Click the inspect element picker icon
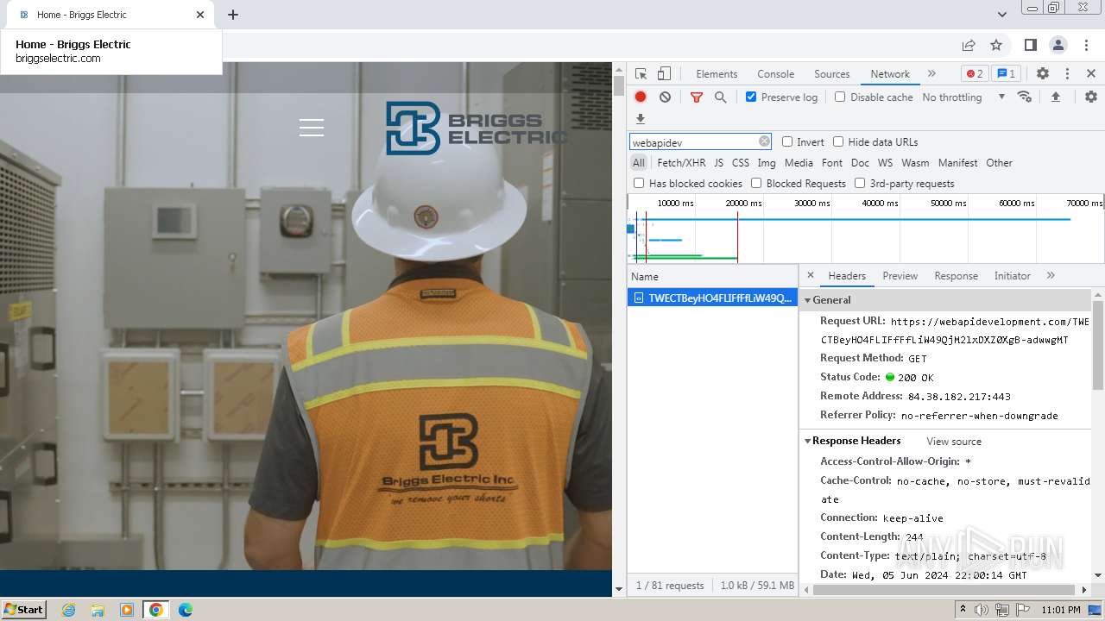 pyautogui.click(x=641, y=74)
